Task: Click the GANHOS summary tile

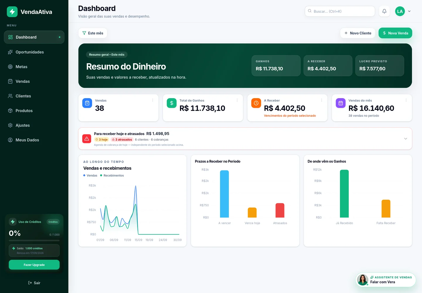Action: 276,66
